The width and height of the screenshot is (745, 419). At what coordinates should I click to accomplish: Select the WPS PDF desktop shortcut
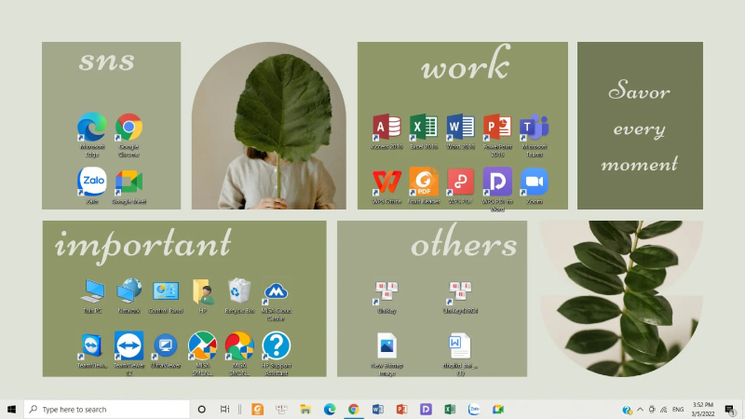tap(460, 185)
